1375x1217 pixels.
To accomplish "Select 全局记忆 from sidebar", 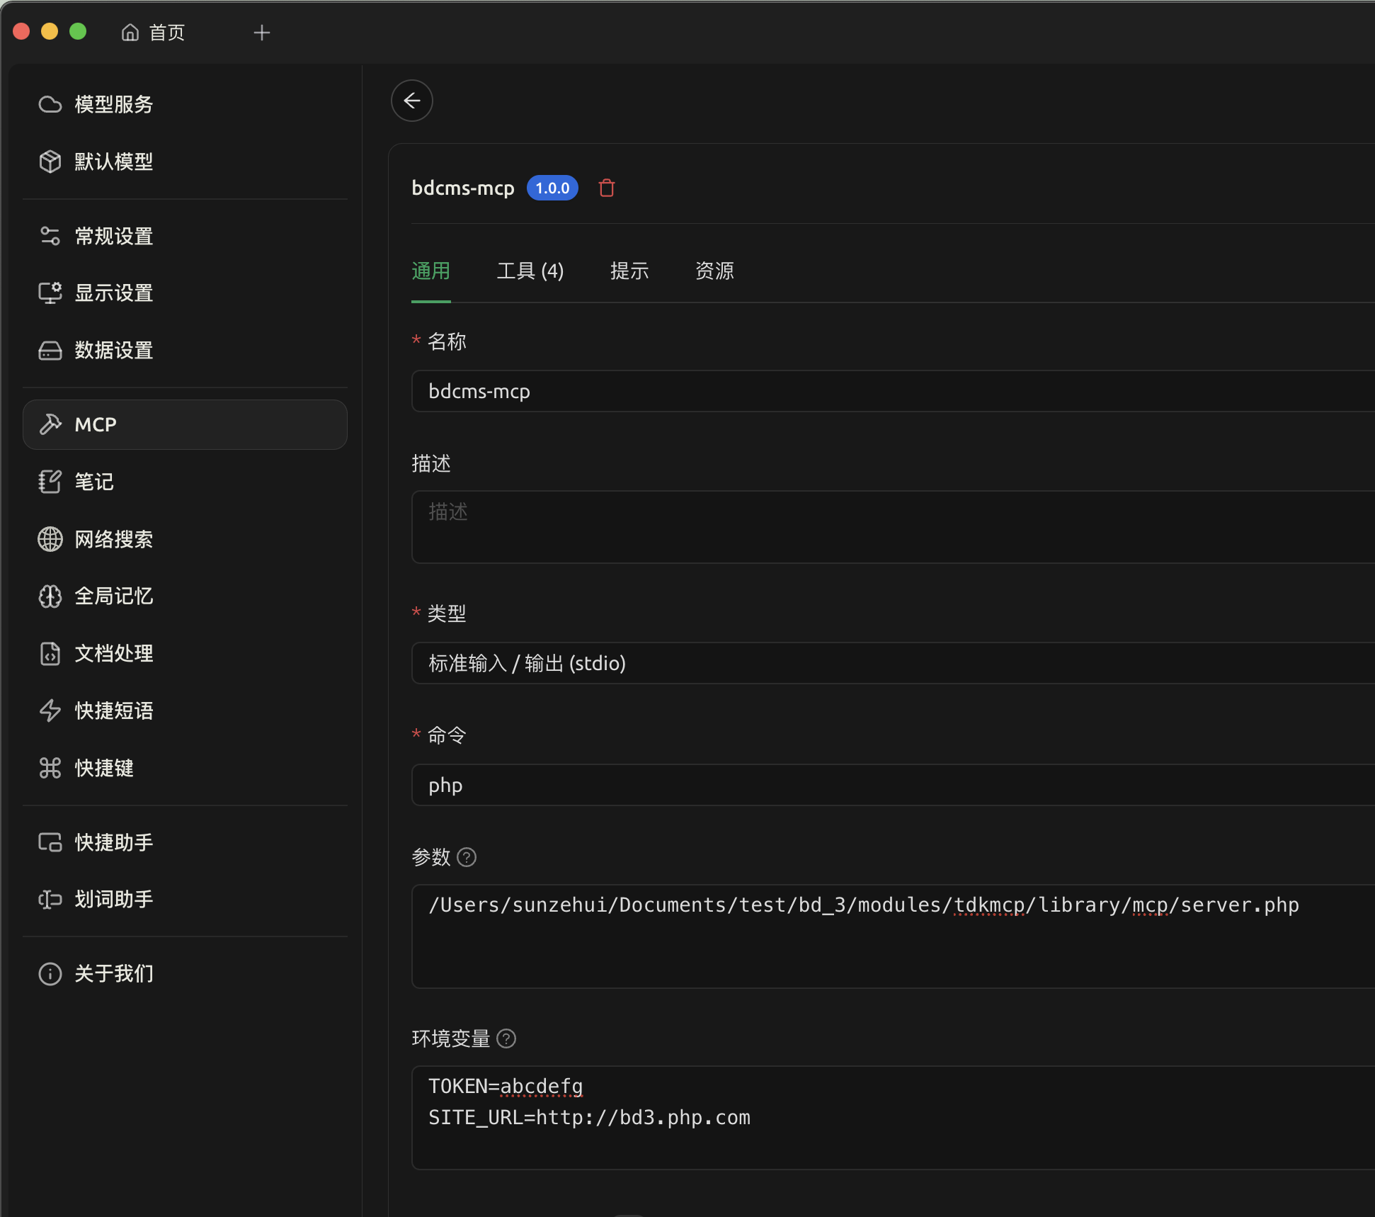I will [113, 596].
